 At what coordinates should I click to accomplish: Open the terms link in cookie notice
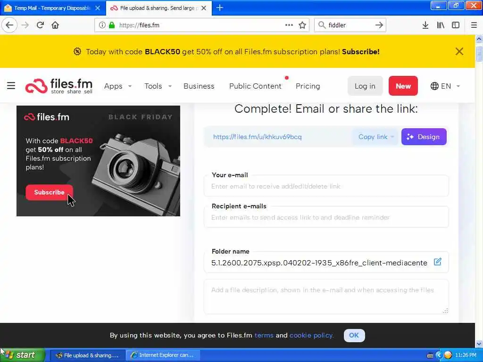click(264, 335)
